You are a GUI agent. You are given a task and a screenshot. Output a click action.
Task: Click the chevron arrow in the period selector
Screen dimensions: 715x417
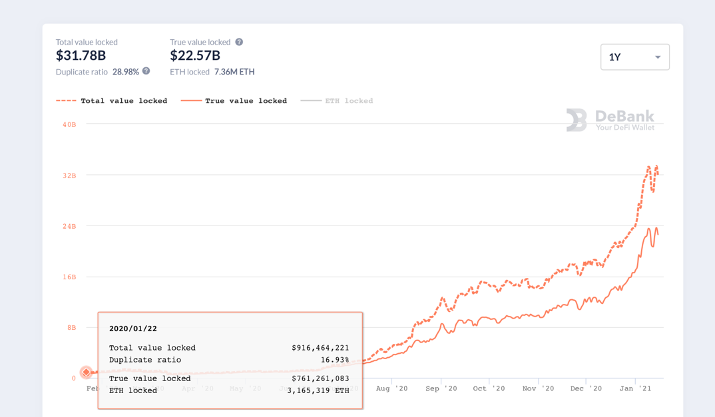click(x=656, y=57)
